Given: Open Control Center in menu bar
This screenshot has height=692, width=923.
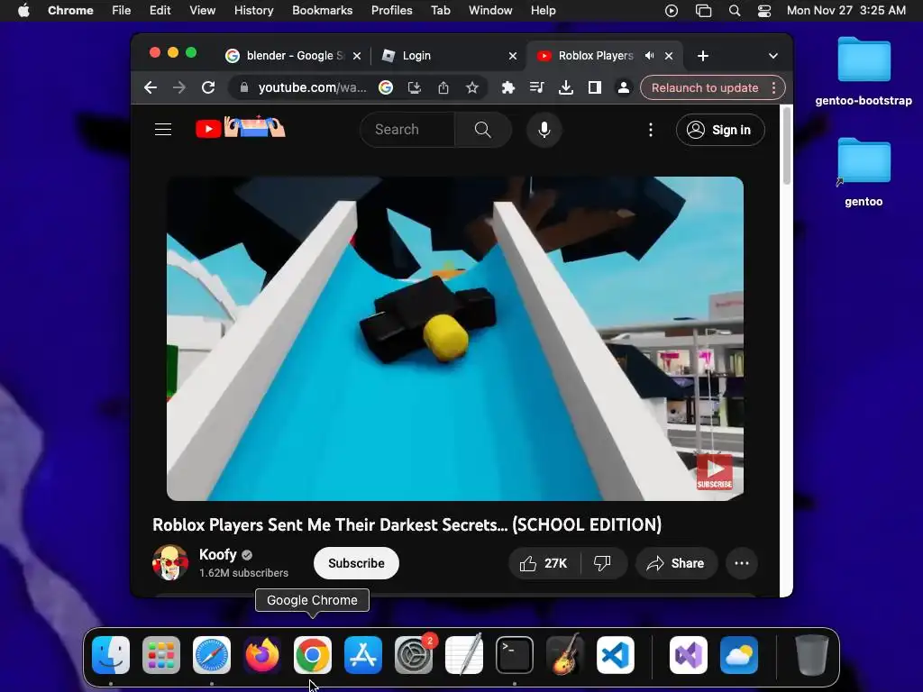Looking at the screenshot, I should (x=764, y=11).
